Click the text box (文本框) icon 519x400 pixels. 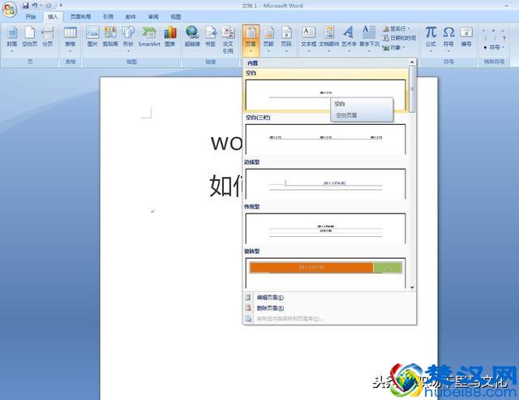point(308,36)
